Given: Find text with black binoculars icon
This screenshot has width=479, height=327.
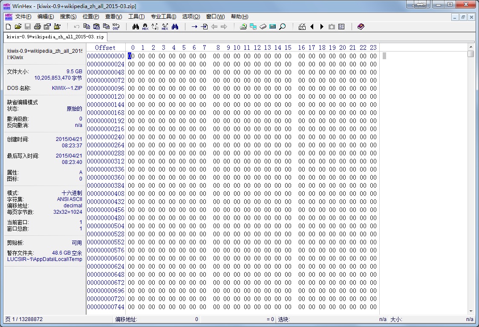Looking at the screenshot, I should [136, 27].
